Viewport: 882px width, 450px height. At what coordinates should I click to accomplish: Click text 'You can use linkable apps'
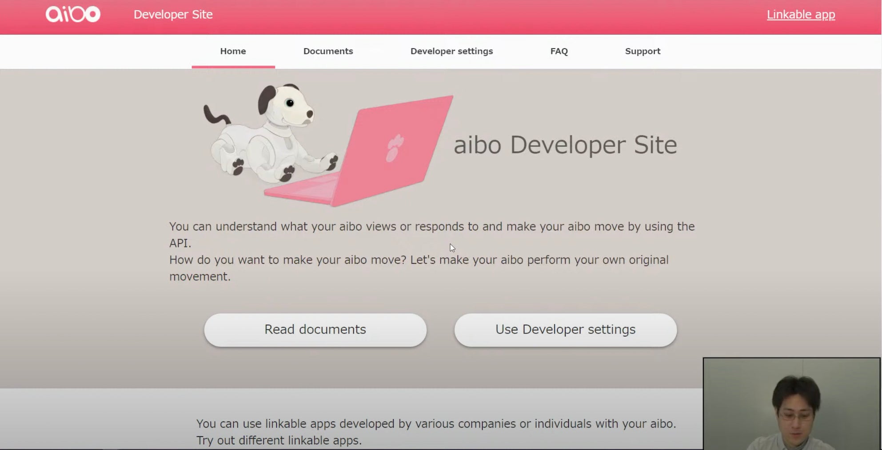point(436,424)
